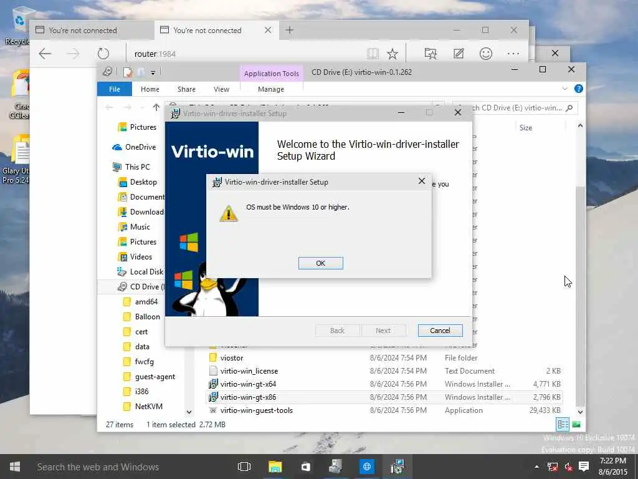Click Task View taskbar icon
Screen dimensions: 638x479
pos(244,467)
